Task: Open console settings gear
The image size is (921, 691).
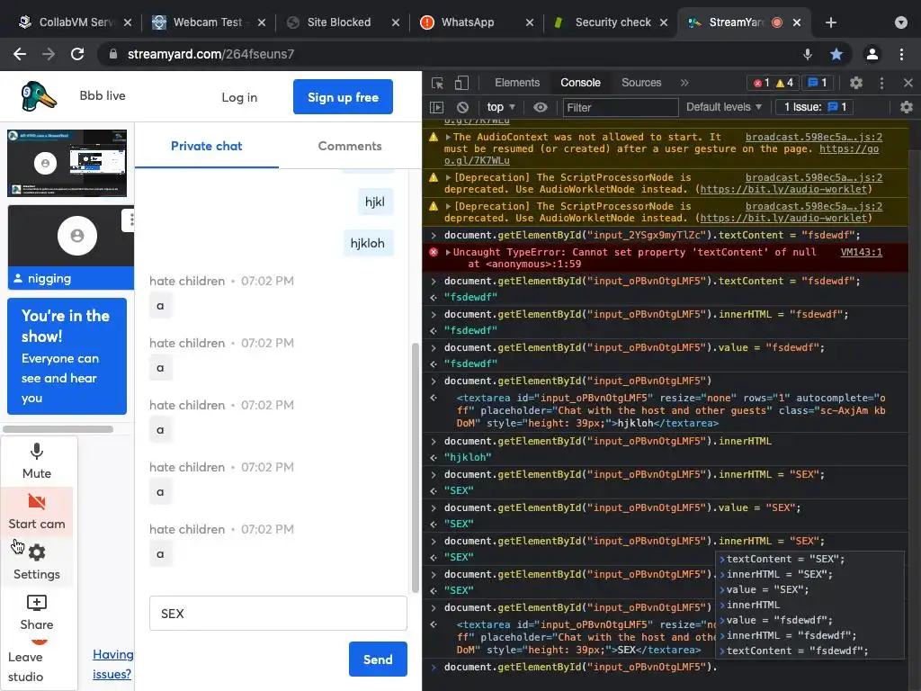Action: (x=907, y=108)
